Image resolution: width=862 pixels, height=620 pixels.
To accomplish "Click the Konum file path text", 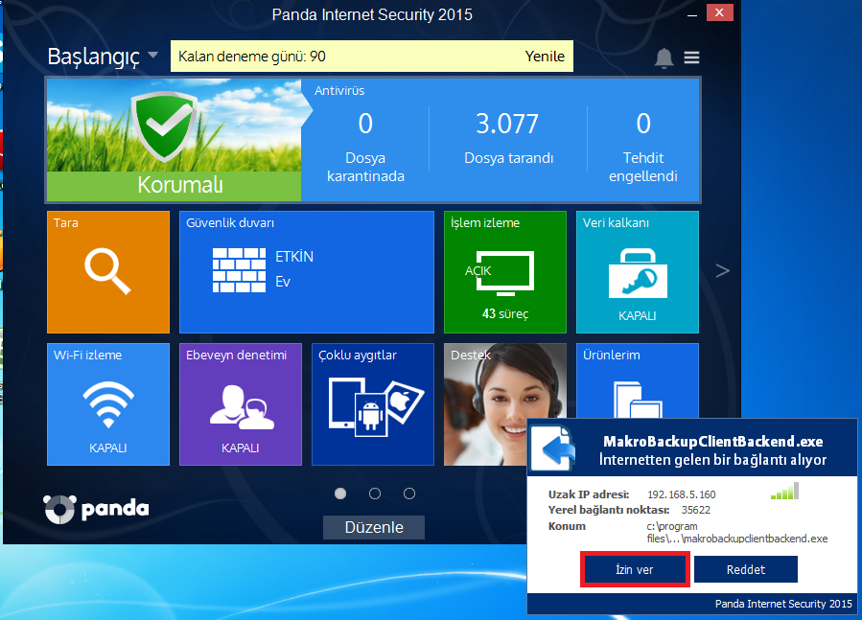I will coord(737,532).
